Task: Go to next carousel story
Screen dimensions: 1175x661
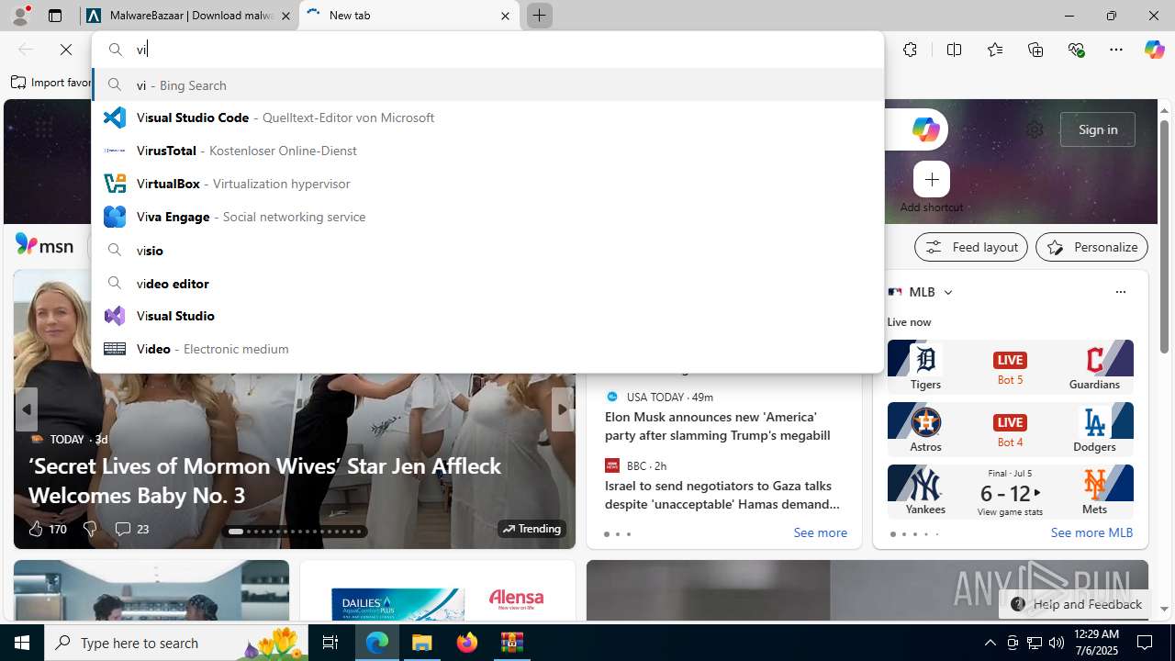Action: coord(562,409)
